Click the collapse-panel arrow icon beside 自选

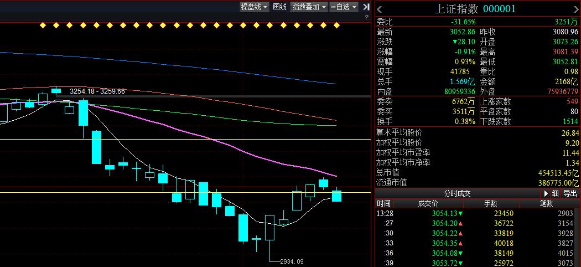tap(365, 7)
